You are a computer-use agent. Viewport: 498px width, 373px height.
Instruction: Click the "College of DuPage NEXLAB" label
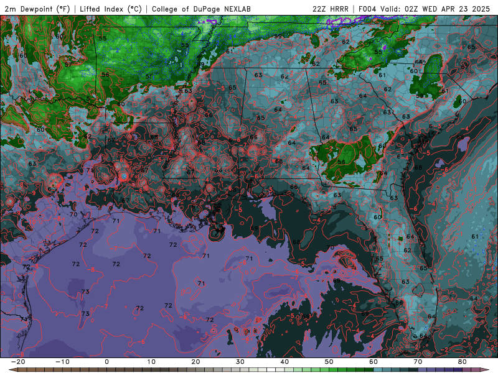(x=201, y=9)
